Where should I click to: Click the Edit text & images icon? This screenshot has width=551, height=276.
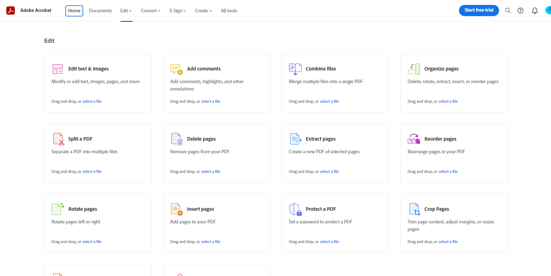58,69
